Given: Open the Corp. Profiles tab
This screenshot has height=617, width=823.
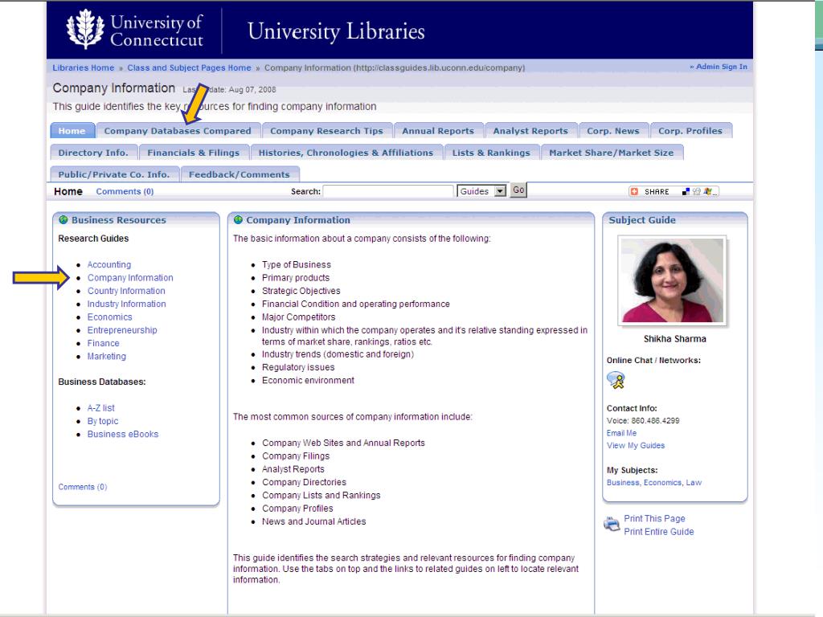Looking at the screenshot, I should (690, 131).
